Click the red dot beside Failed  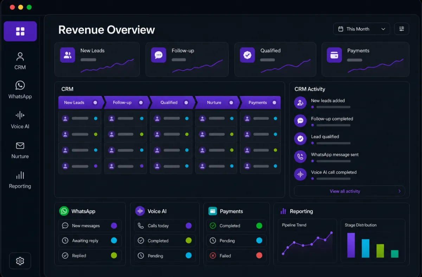click(259, 256)
